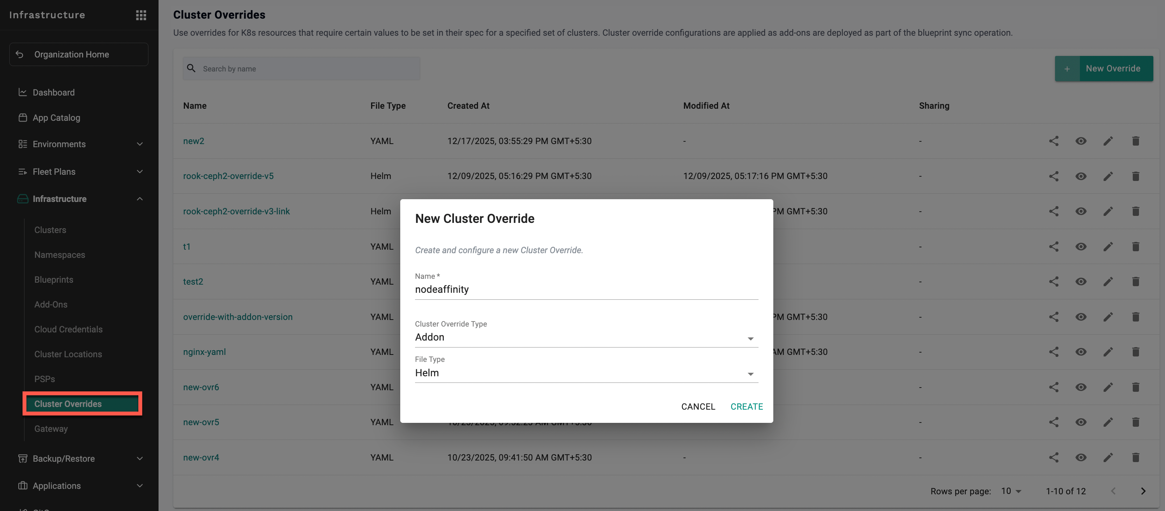
Task: Open File Type dropdown showing Helm
Action: coord(586,373)
